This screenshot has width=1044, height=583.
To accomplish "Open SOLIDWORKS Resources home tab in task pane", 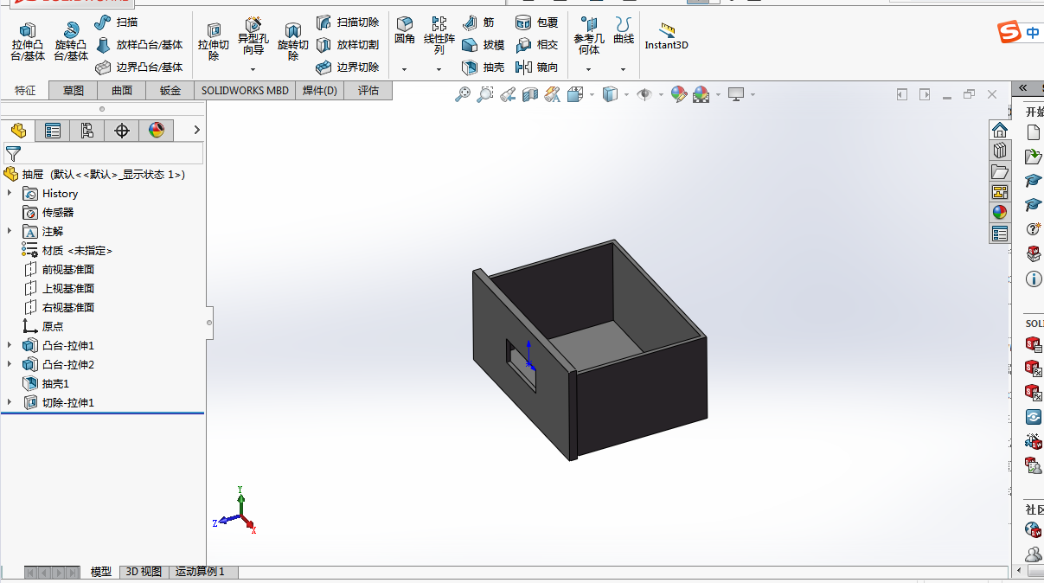I will pyautogui.click(x=1000, y=130).
